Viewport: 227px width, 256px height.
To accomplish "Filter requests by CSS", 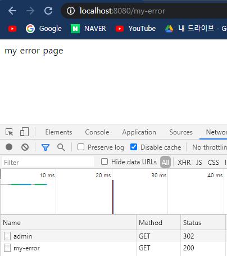I will click(214, 162).
